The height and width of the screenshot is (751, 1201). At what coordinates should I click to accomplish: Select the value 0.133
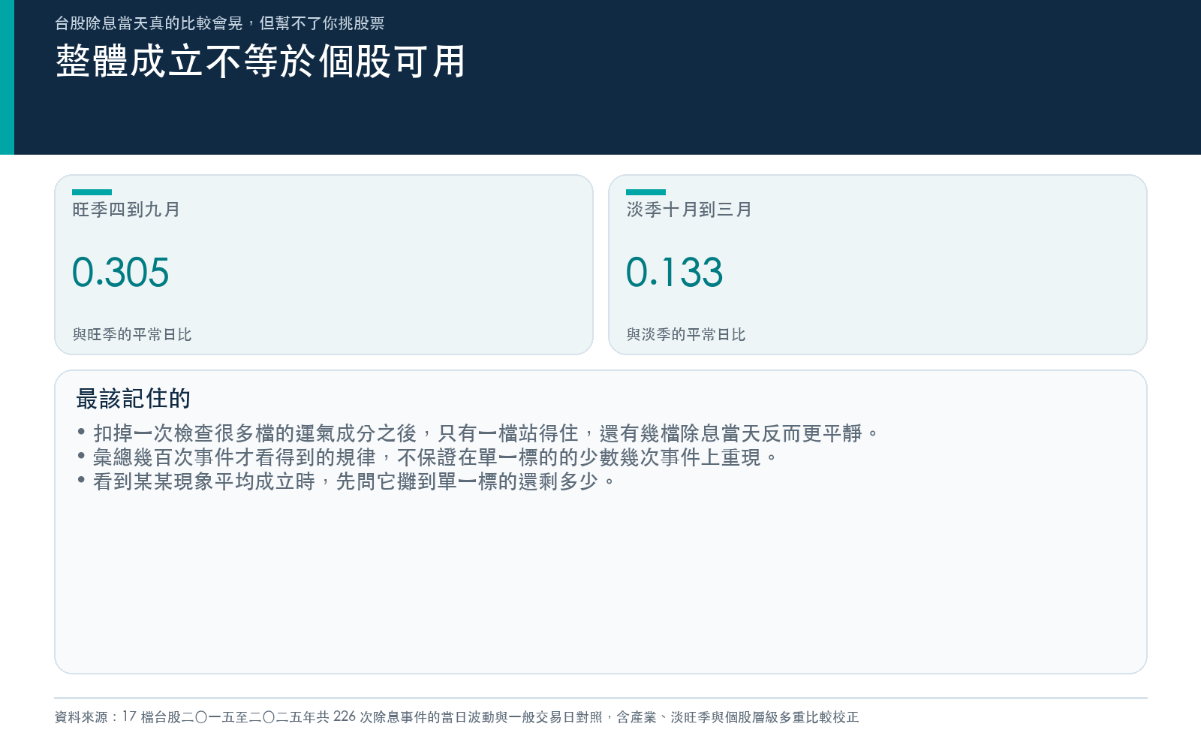pyautogui.click(x=675, y=272)
